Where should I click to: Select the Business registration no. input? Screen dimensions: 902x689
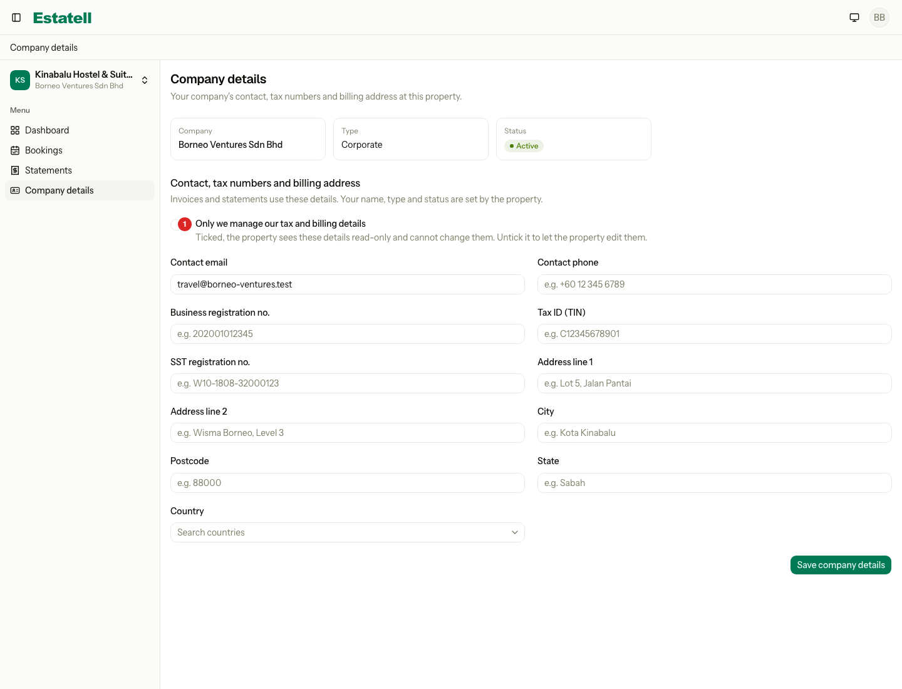(x=348, y=334)
